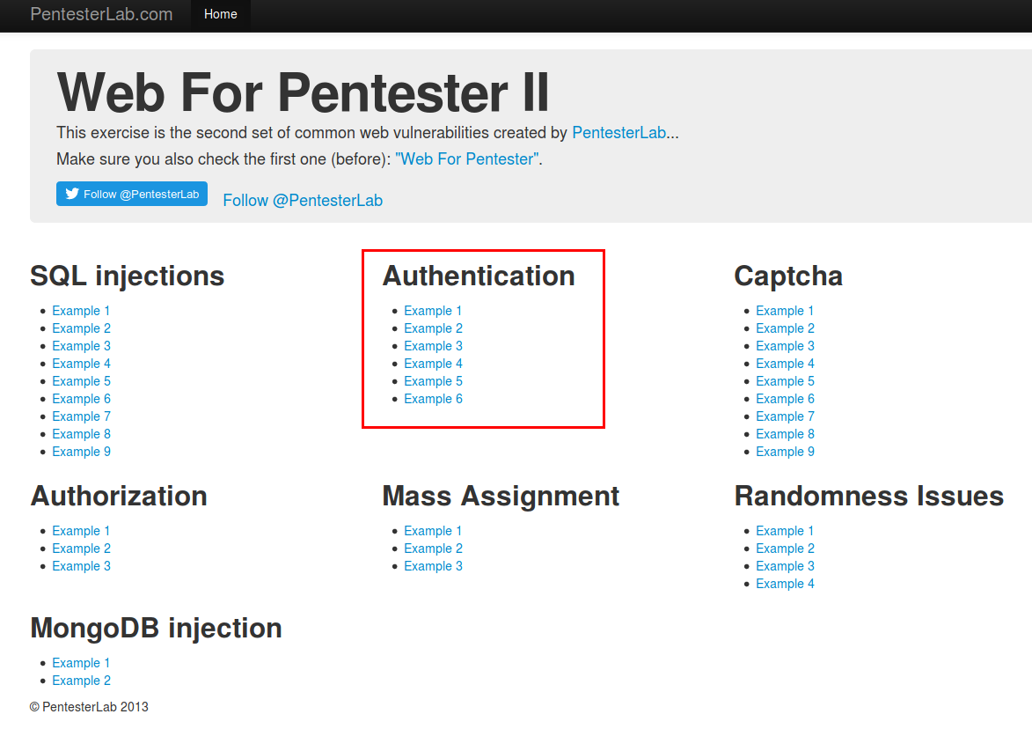Click the Follow @PentesterLab button
This screenshot has width=1032, height=729.
coord(131,194)
